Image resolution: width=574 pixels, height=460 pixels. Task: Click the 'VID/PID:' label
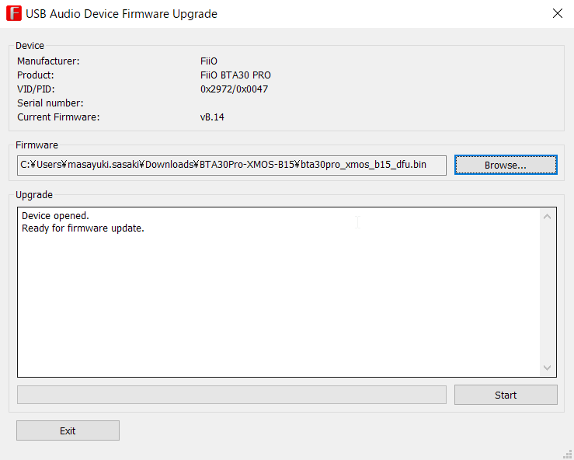click(x=36, y=89)
